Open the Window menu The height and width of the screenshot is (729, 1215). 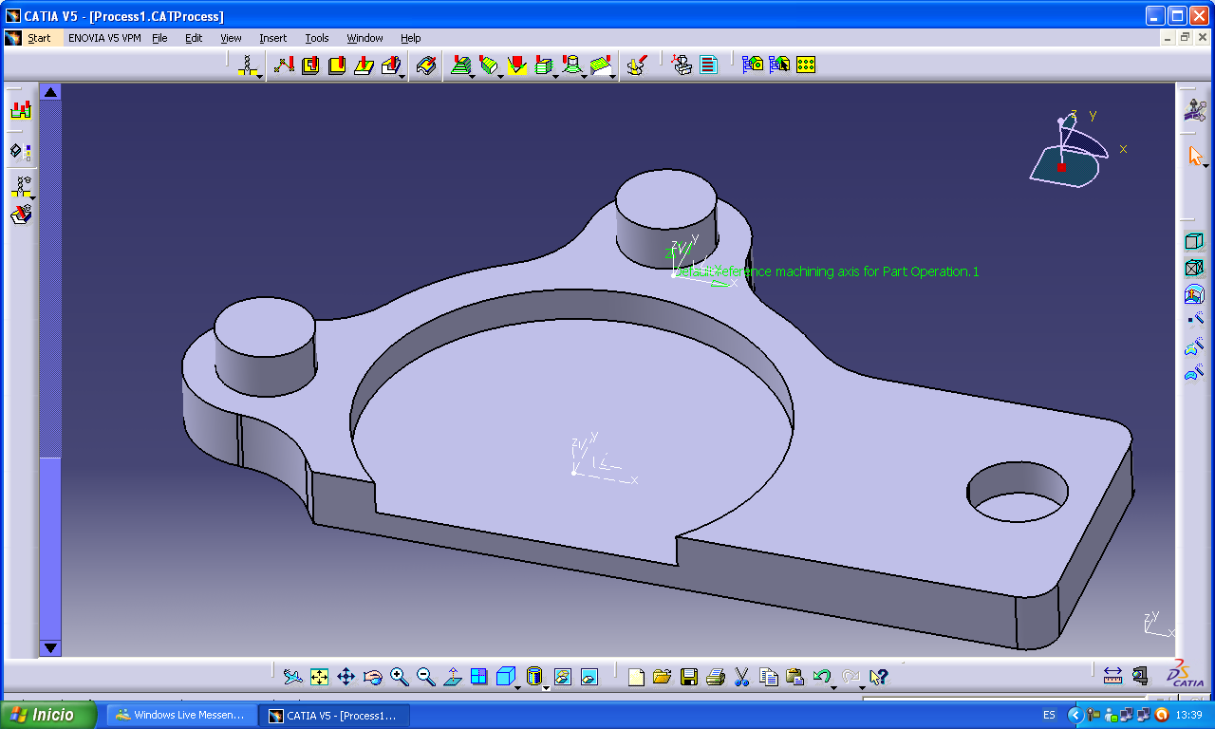364,38
